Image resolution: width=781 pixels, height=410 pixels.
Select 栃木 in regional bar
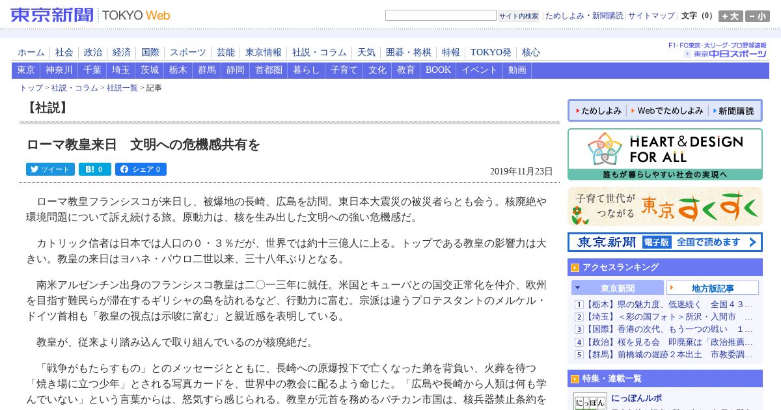click(178, 70)
